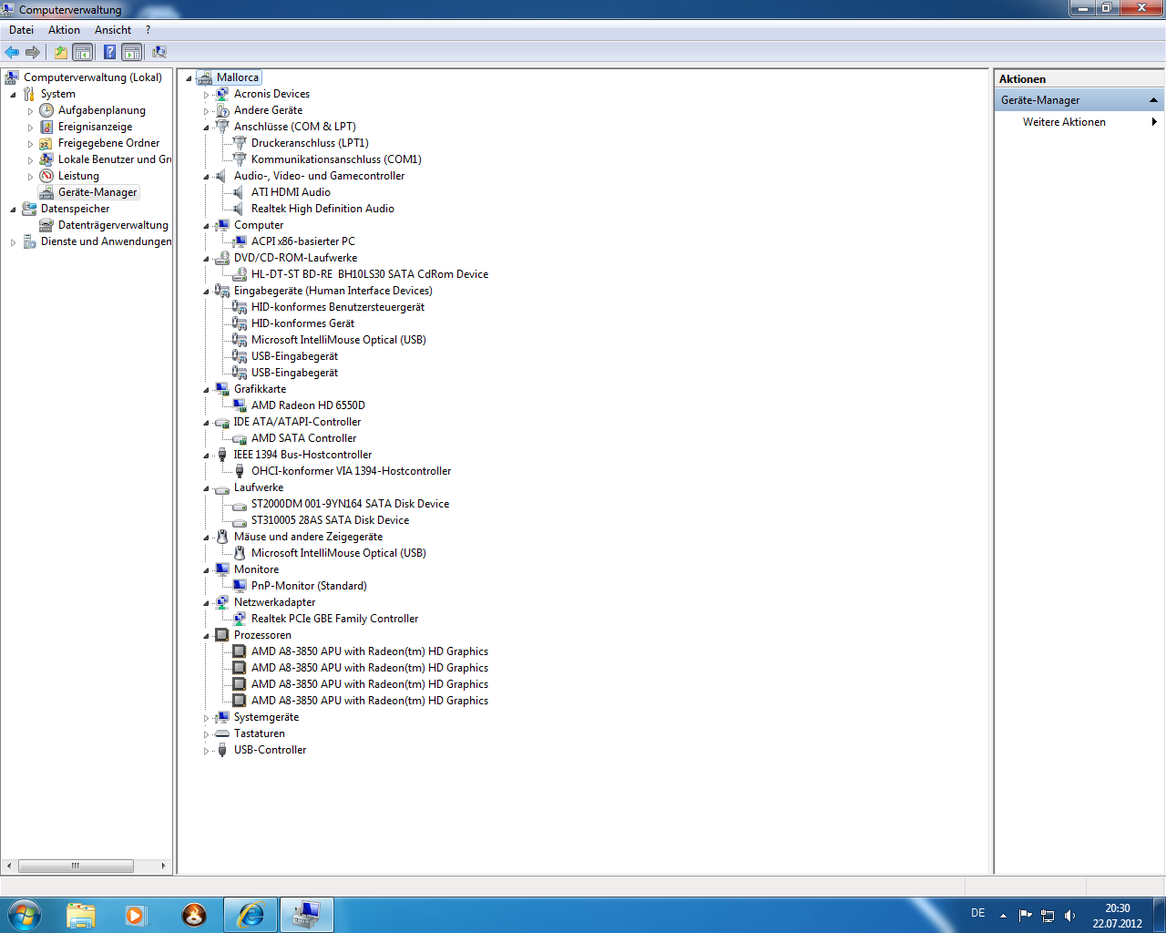Open the blue question mark help icon
Image resolution: width=1166 pixels, height=933 pixels.
coord(110,52)
